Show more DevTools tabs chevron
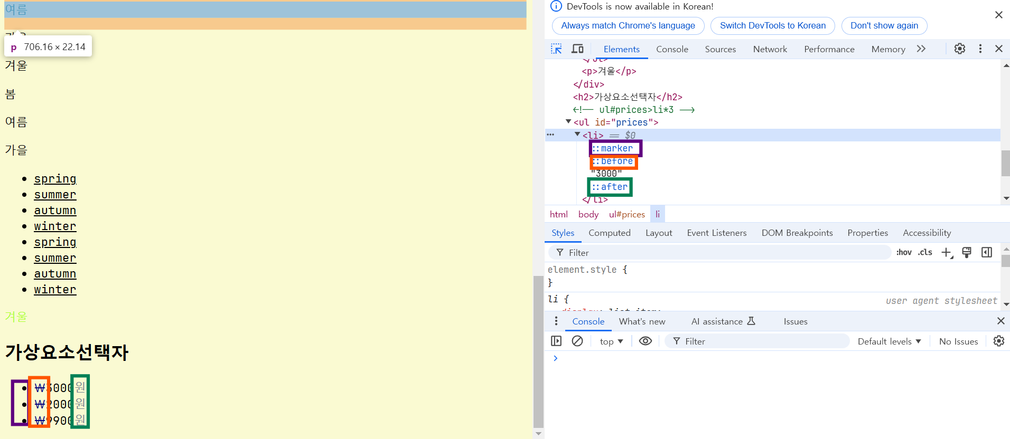Screen dimensions: 1010x439 [921, 49]
